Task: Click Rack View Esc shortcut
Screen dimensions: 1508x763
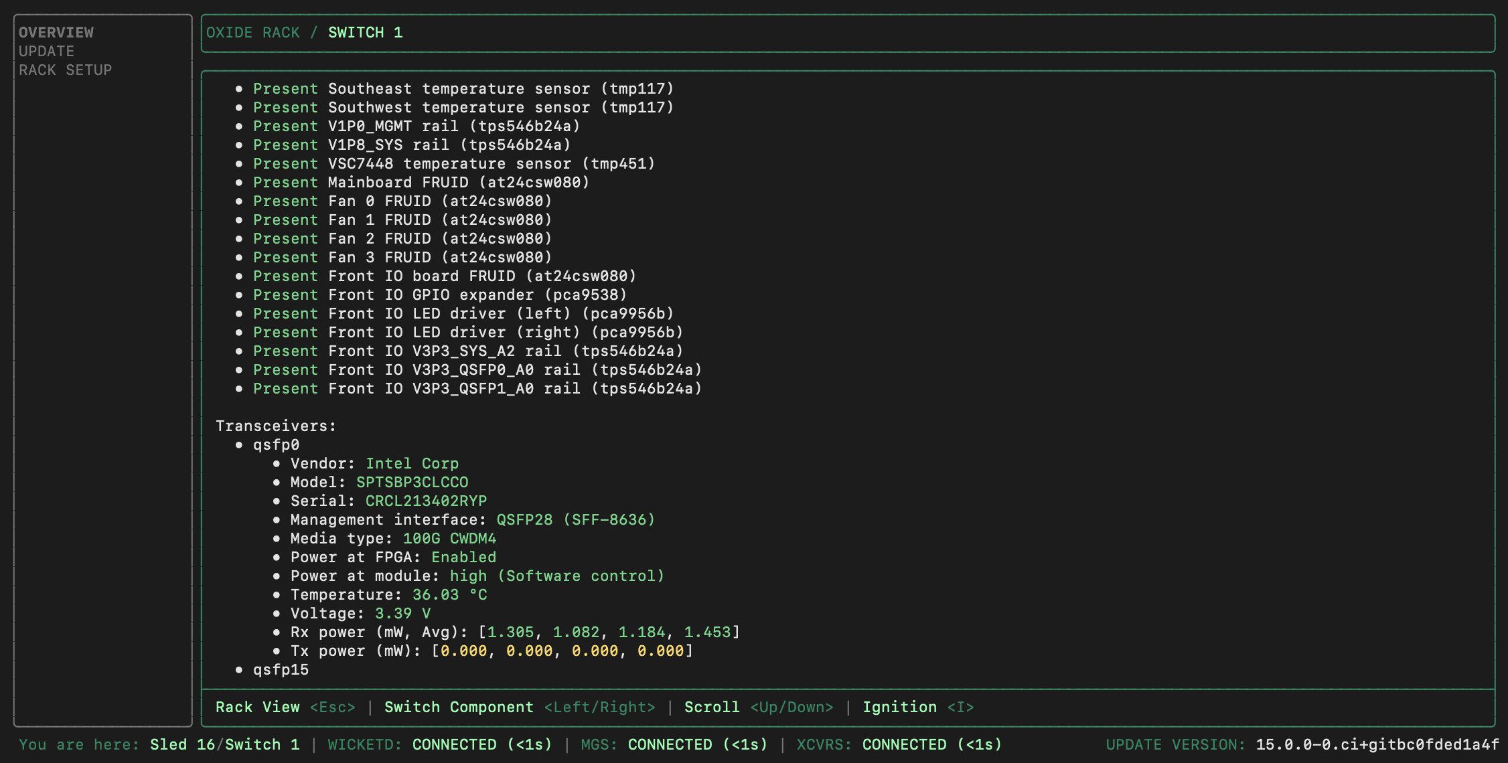Action: click(285, 707)
